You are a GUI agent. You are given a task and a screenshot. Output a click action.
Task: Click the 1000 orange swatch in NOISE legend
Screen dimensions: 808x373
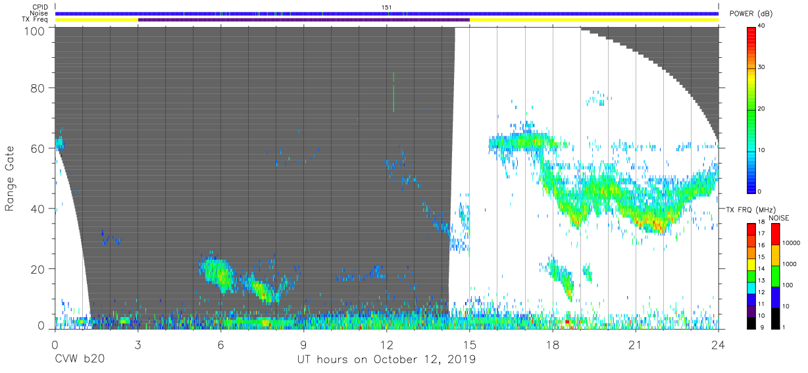775,255
